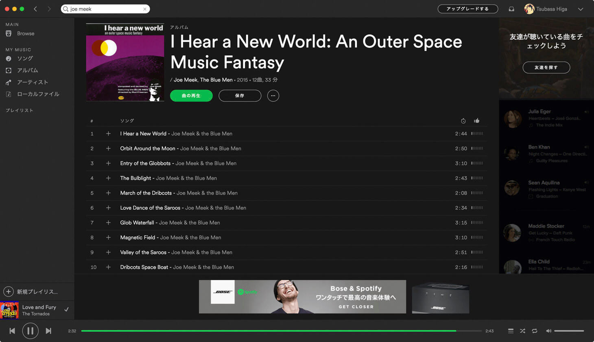Add Love Dance of the Saroos track
Image resolution: width=594 pixels, height=342 pixels.
(108, 208)
